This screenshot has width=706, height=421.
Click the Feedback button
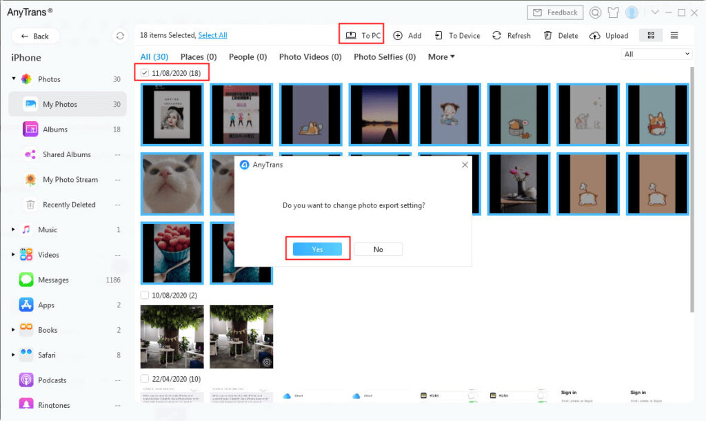(555, 12)
